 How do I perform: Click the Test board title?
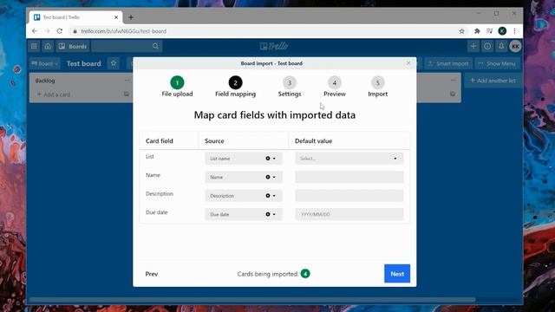(x=84, y=63)
